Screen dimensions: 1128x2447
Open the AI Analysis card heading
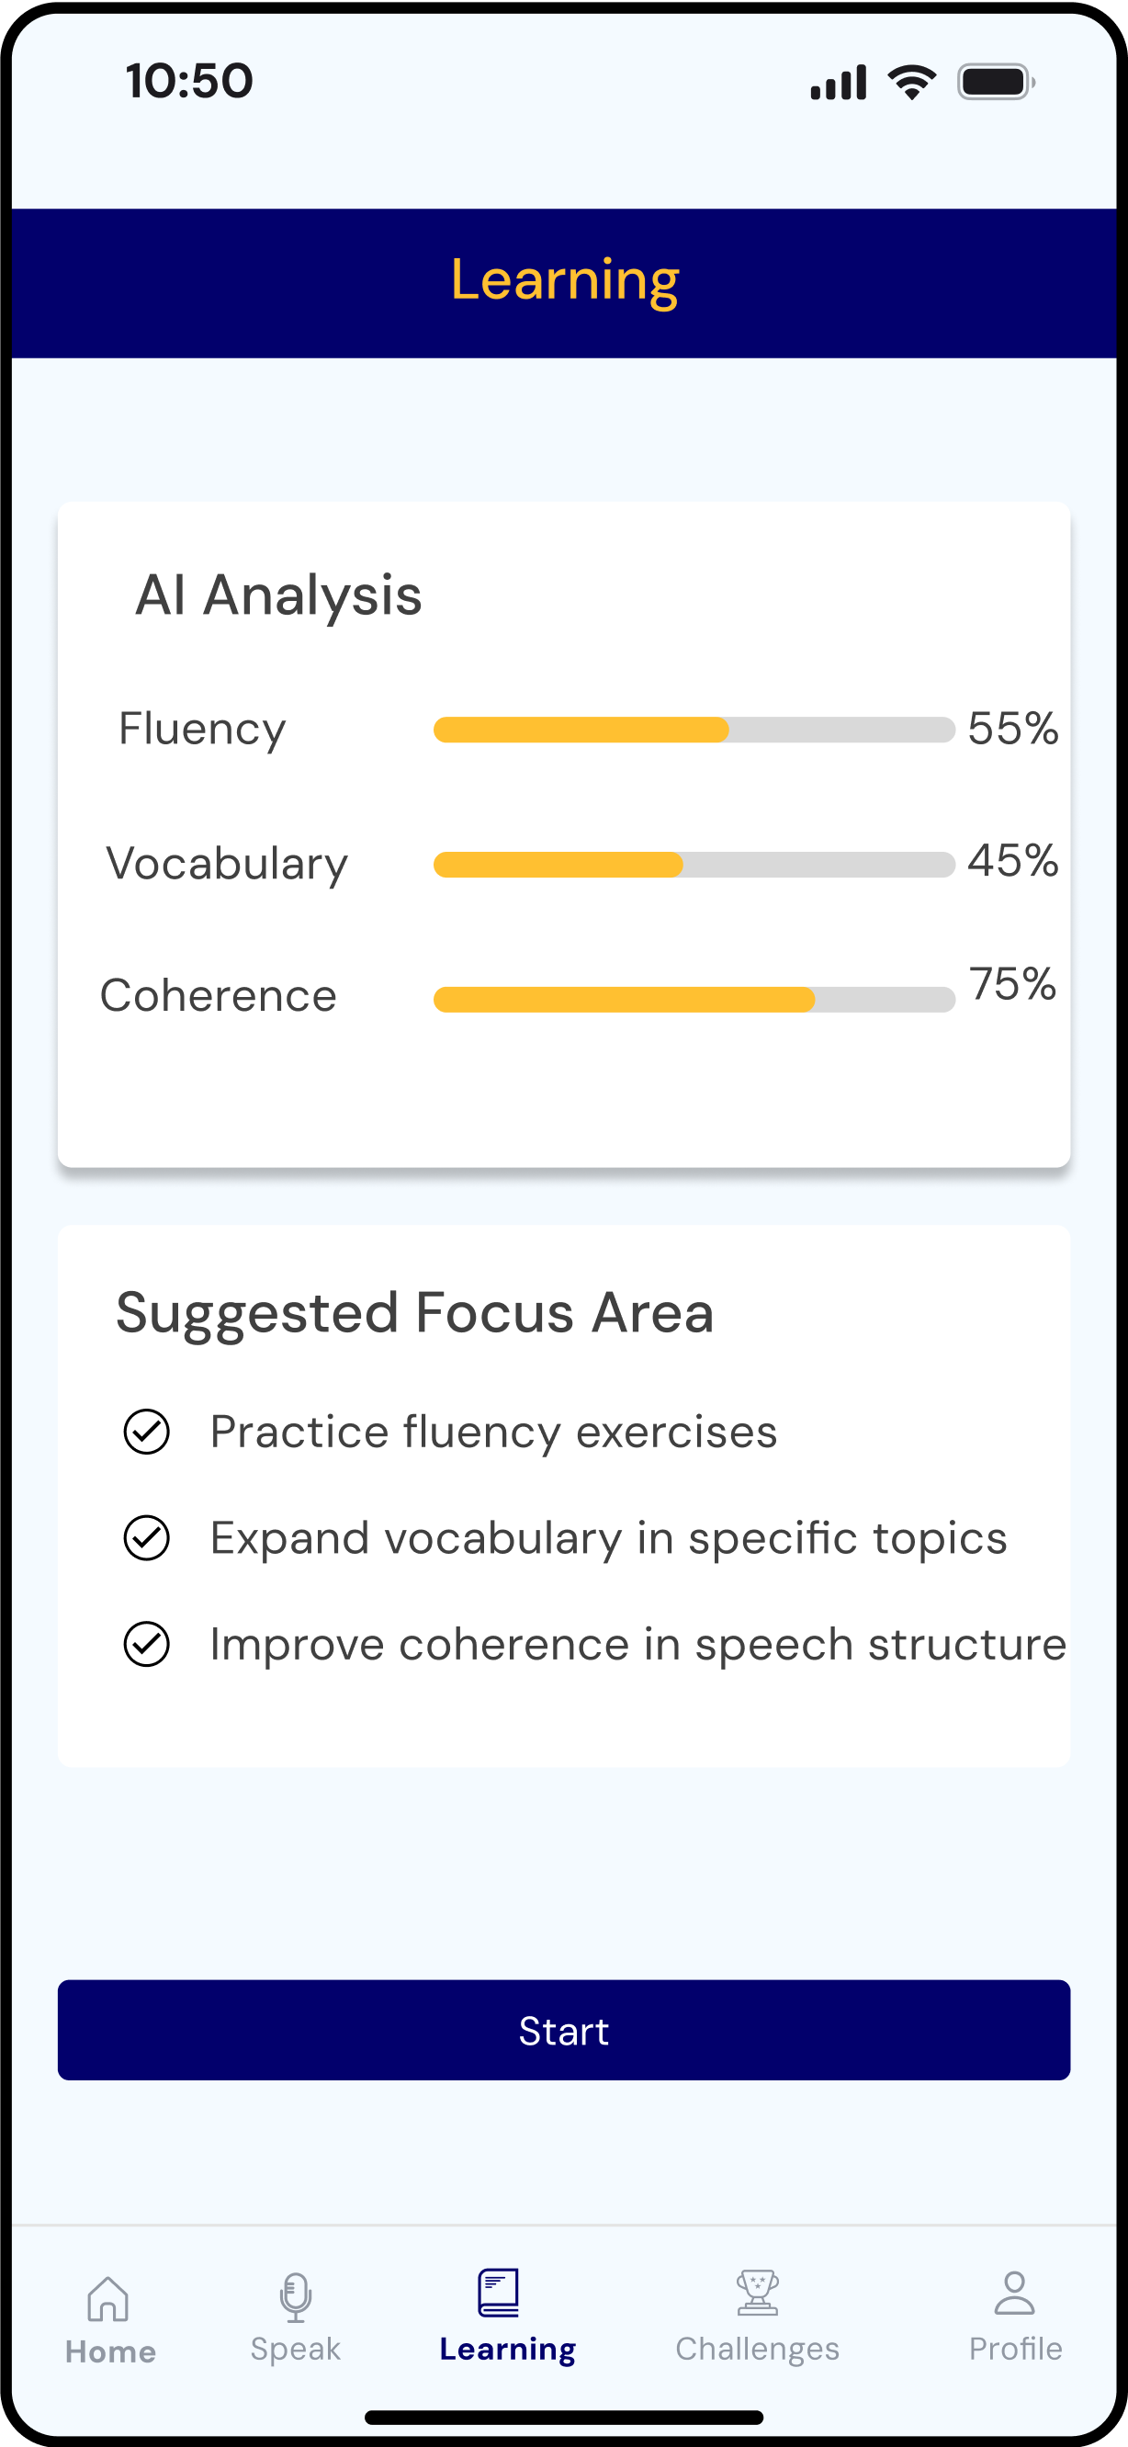278,596
